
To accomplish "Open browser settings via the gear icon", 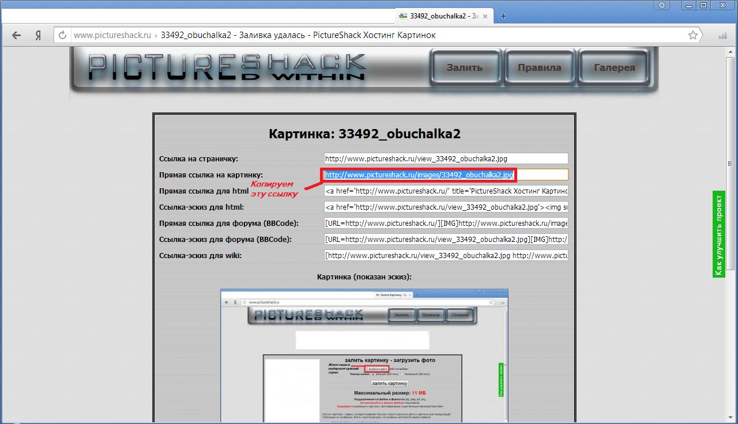I will click(x=662, y=5).
